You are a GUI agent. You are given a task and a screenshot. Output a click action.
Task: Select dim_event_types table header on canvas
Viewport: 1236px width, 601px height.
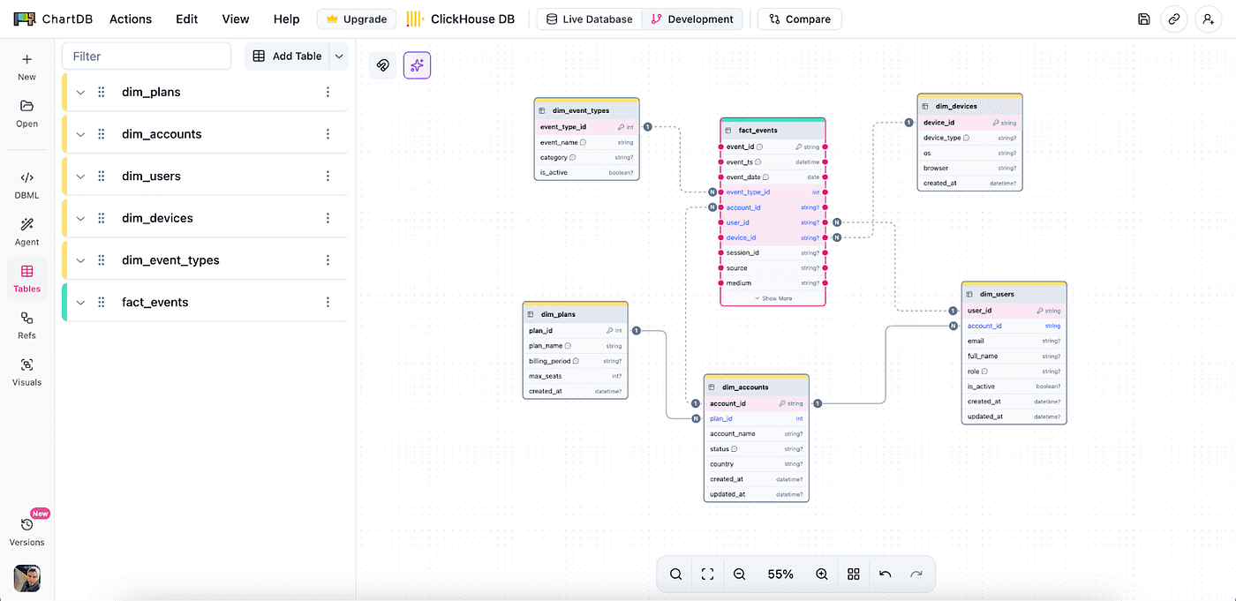[587, 110]
